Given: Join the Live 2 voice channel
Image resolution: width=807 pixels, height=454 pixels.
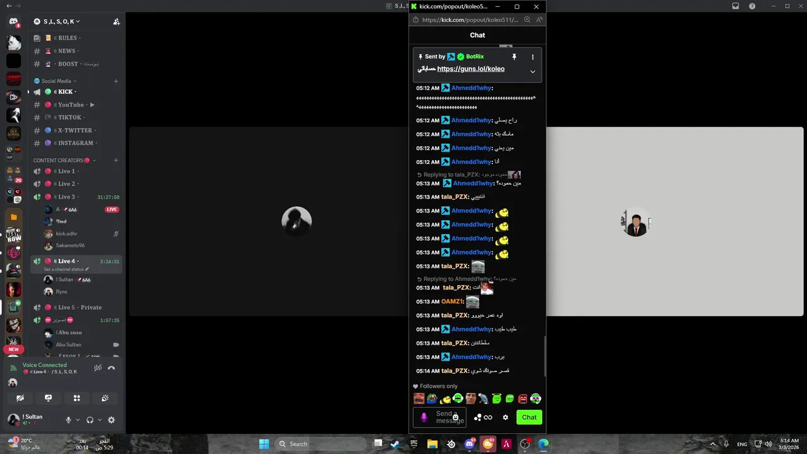Looking at the screenshot, I should point(76,184).
